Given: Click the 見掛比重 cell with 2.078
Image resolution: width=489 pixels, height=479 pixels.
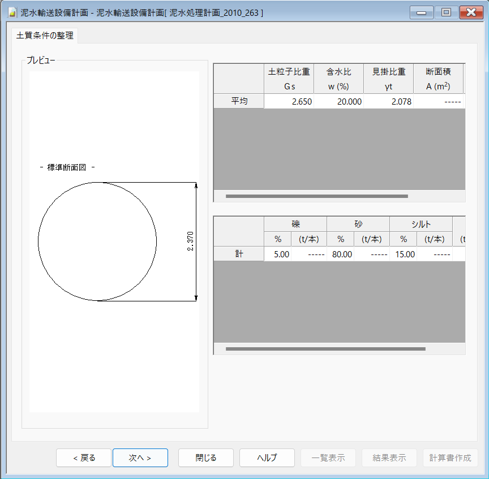Looking at the screenshot, I should click(x=388, y=102).
